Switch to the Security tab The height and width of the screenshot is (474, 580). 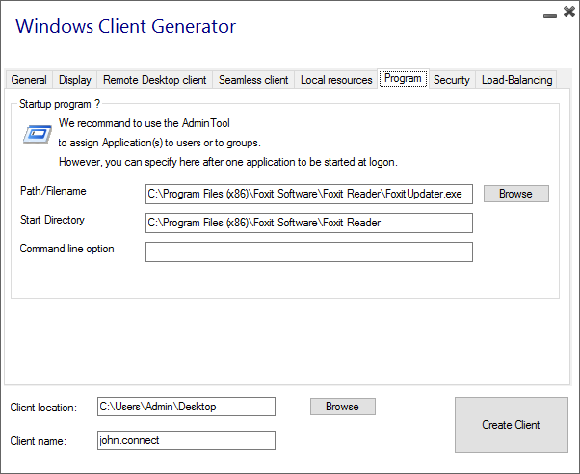(x=451, y=80)
